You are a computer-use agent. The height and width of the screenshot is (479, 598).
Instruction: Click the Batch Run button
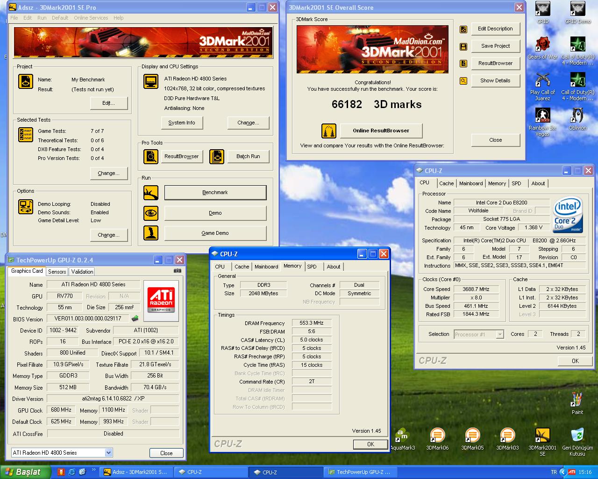[x=248, y=156]
